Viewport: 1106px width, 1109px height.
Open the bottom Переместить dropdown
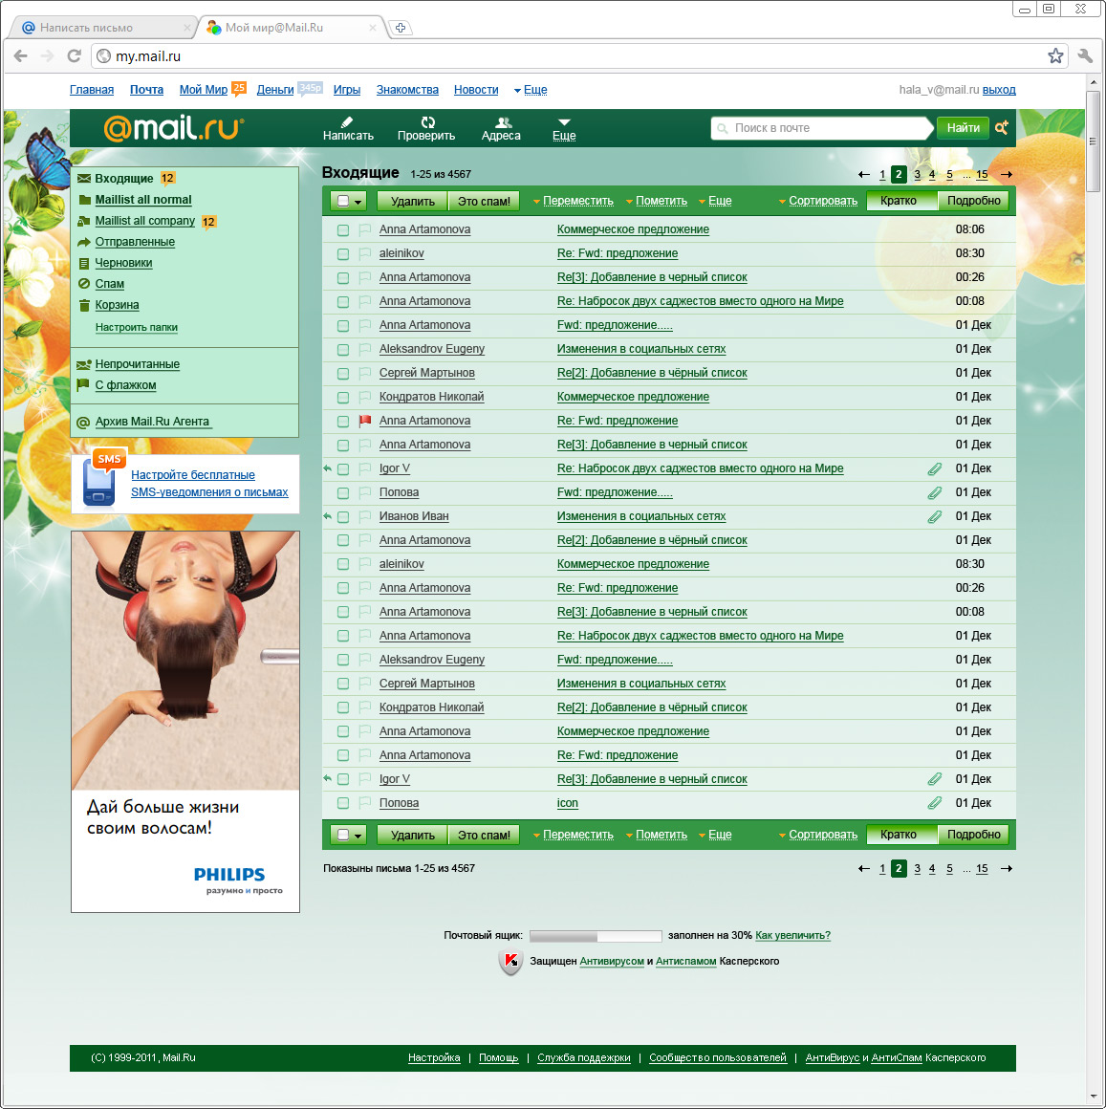(x=574, y=835)
